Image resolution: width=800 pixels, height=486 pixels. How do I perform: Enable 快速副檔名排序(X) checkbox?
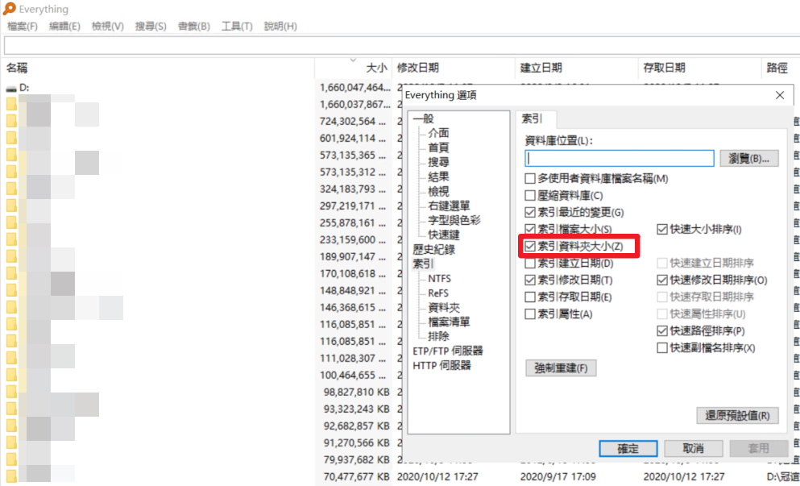[662, 348]
